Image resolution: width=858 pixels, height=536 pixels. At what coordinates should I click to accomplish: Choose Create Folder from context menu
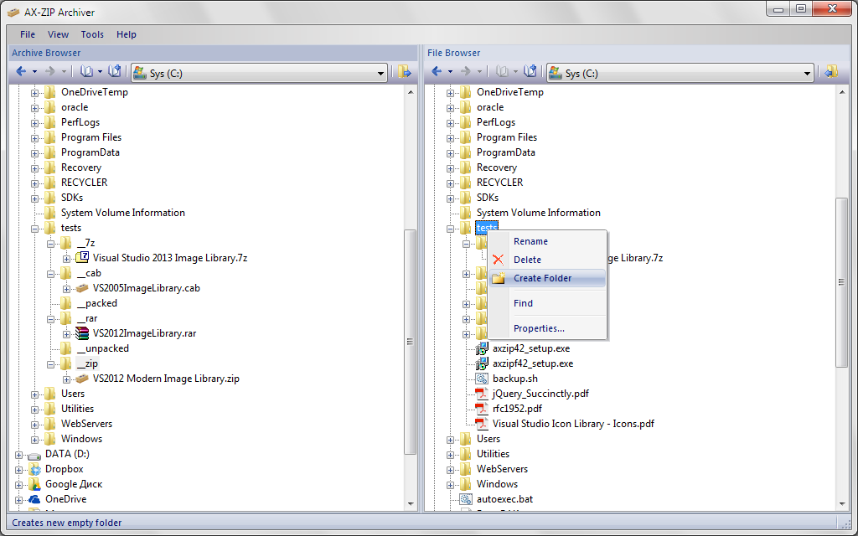coord(547,278)
